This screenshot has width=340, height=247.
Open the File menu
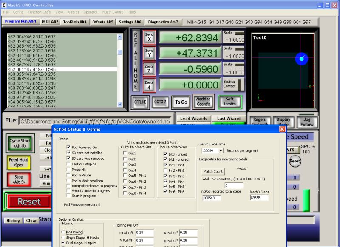tap(6, 12)
